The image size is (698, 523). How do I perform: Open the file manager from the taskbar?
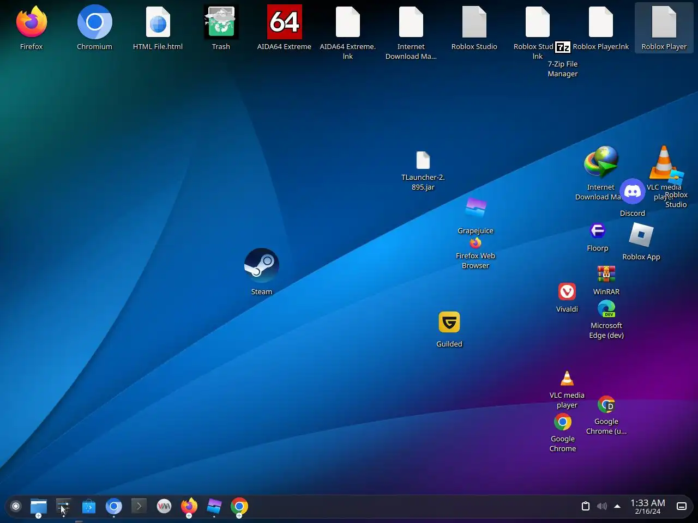point(39,507)
